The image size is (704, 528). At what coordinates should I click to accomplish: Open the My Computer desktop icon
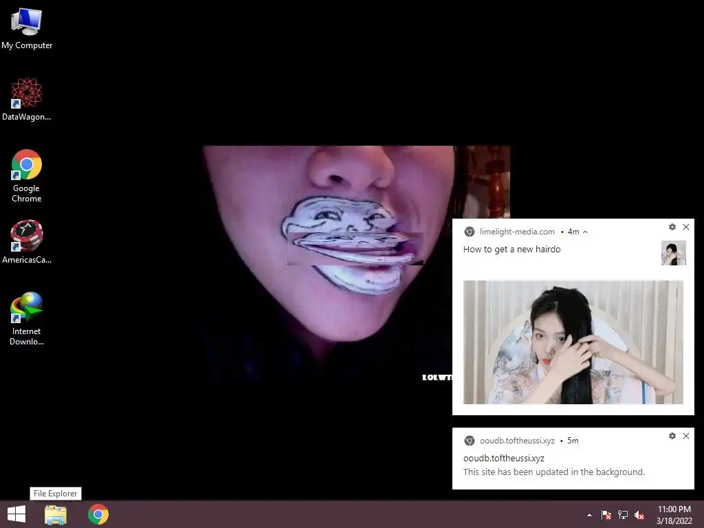point(27,29)
